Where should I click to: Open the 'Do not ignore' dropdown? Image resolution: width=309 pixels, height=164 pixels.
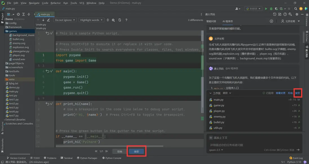(65, 20)
